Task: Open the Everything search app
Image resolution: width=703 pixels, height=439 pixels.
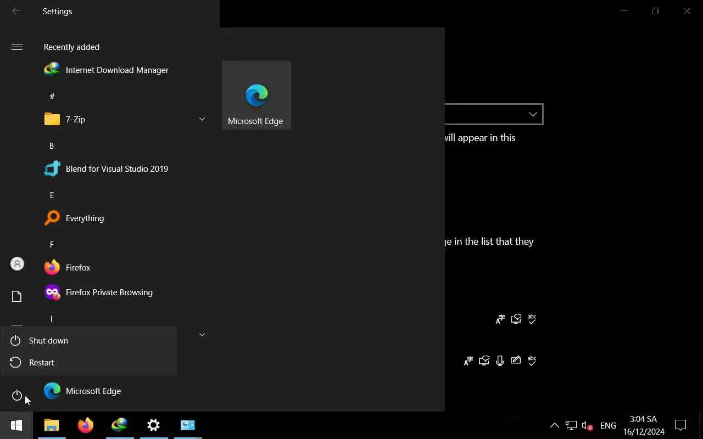Action: (74, 218)
